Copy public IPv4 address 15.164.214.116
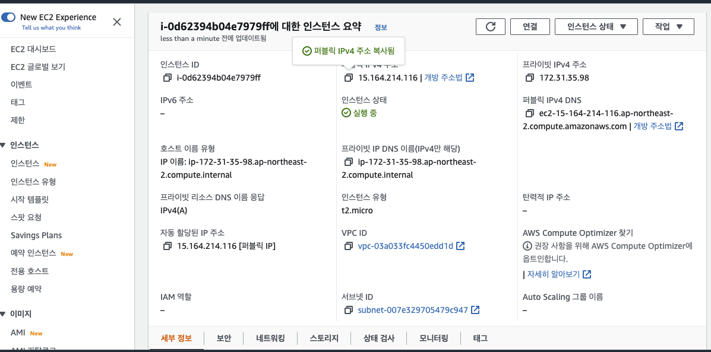Image resolution: width=711 pixels, height=352 pixels. 348,78
